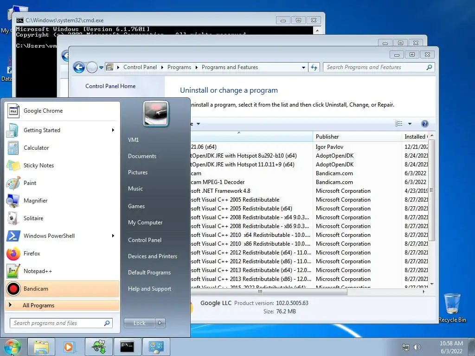
Task: Switch to Control Panel taskbar button
Action: click(x=156, y=347)
